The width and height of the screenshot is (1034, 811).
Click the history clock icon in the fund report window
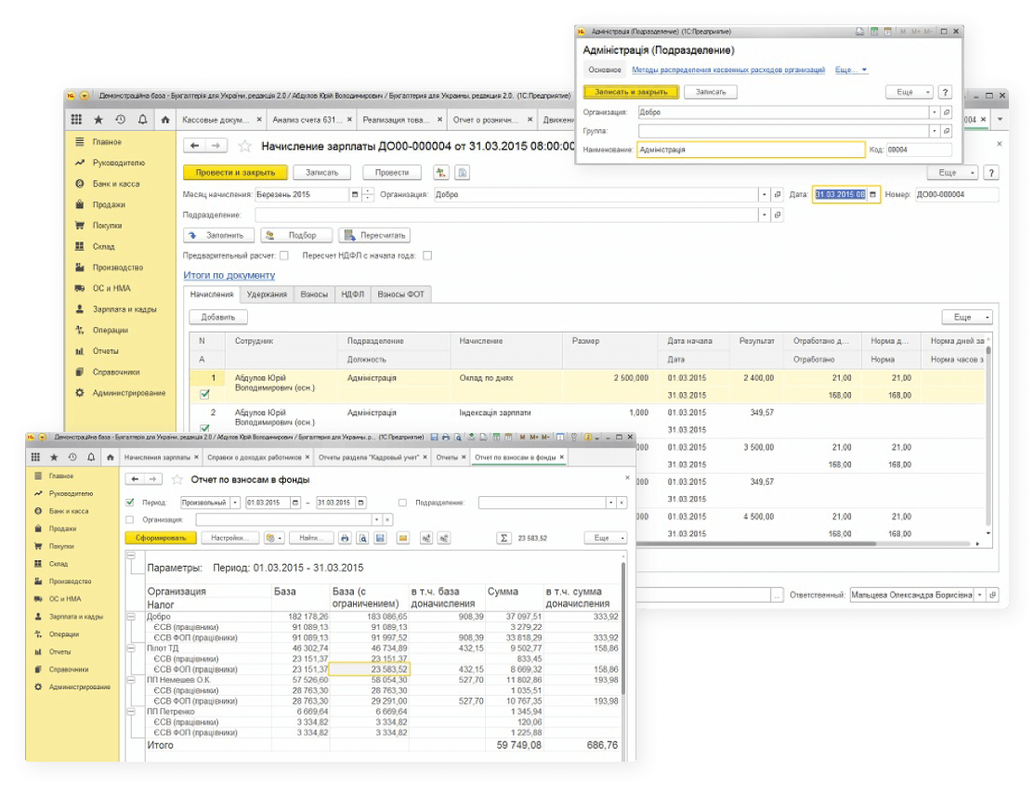point(72,457)
